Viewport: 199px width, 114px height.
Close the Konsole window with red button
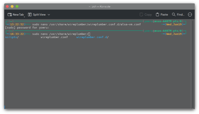point(7,6)
